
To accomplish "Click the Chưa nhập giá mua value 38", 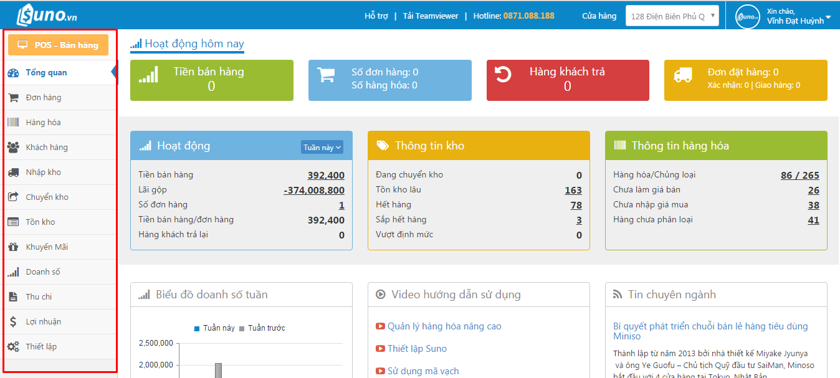I will coord(814,206).
